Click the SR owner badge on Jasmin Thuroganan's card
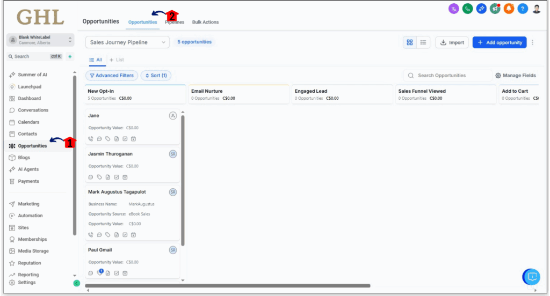The width and height of the screenshot is (550, 296). [x=173, y=154]
